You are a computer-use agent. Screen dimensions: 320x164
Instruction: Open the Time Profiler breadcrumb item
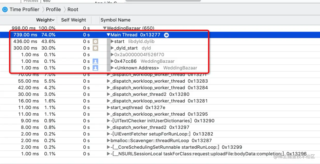click(x=25, y=10)
